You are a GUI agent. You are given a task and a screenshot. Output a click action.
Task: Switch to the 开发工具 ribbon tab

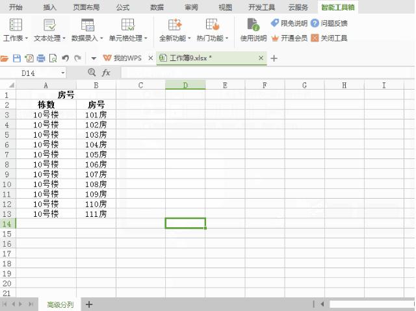(x=261, y=7)
